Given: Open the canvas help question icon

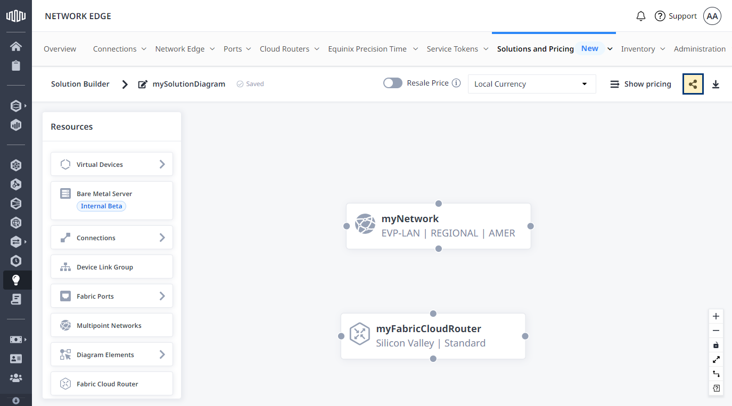Looking at the screenshot, I should click(716, 388).
